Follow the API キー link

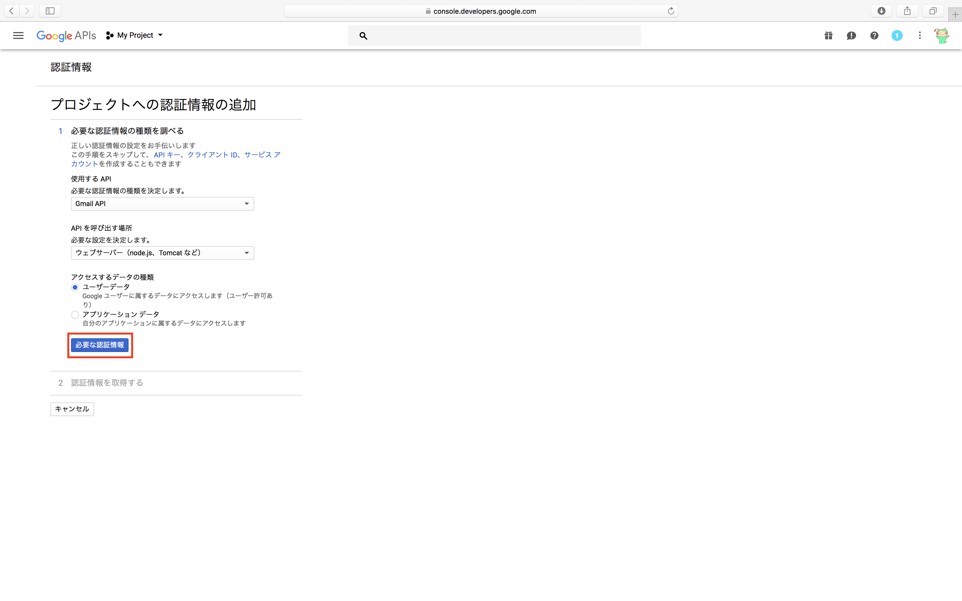[167, 155]
